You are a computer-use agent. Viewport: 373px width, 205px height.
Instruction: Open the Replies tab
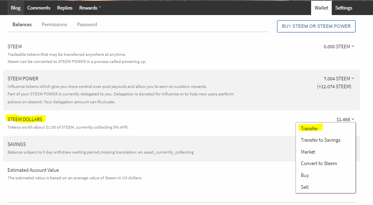click(65, 8)
